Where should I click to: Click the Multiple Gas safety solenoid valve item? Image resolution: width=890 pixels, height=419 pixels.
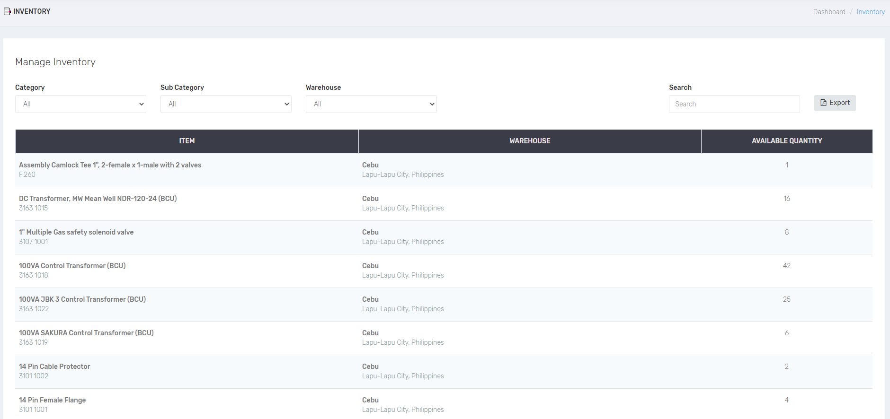[x=76, y=232]
